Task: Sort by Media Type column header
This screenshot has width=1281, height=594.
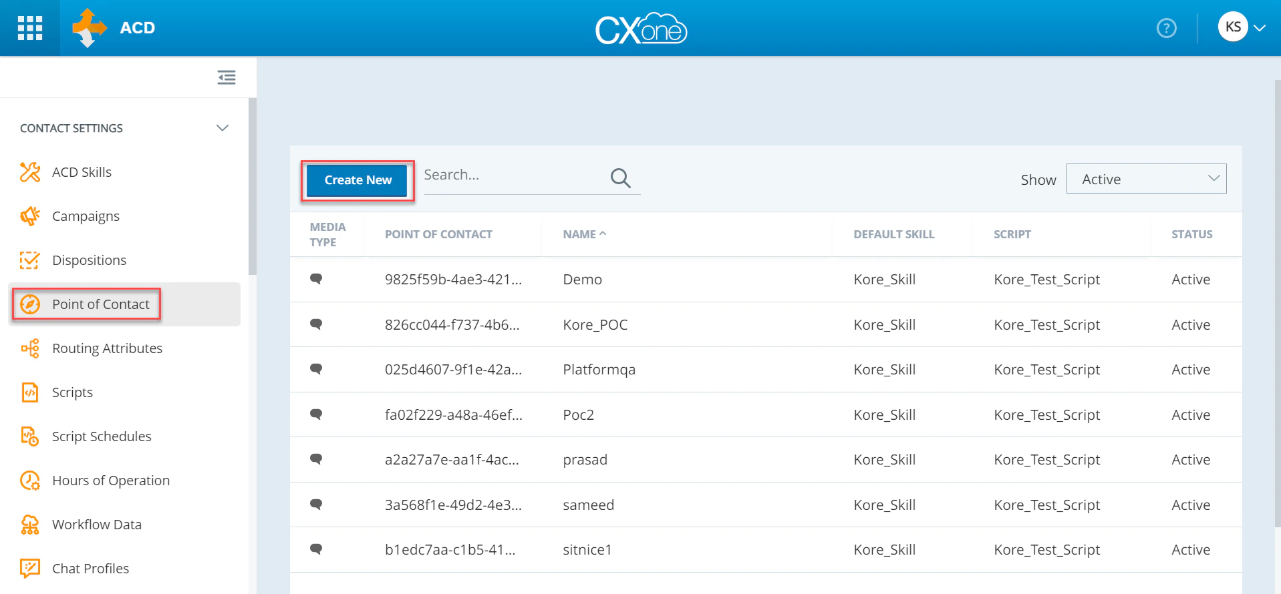Action: tap(327, 234)
